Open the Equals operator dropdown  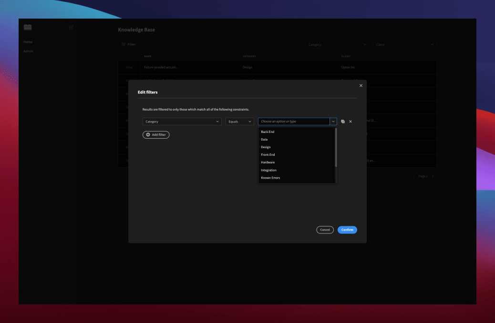(239, 121)
